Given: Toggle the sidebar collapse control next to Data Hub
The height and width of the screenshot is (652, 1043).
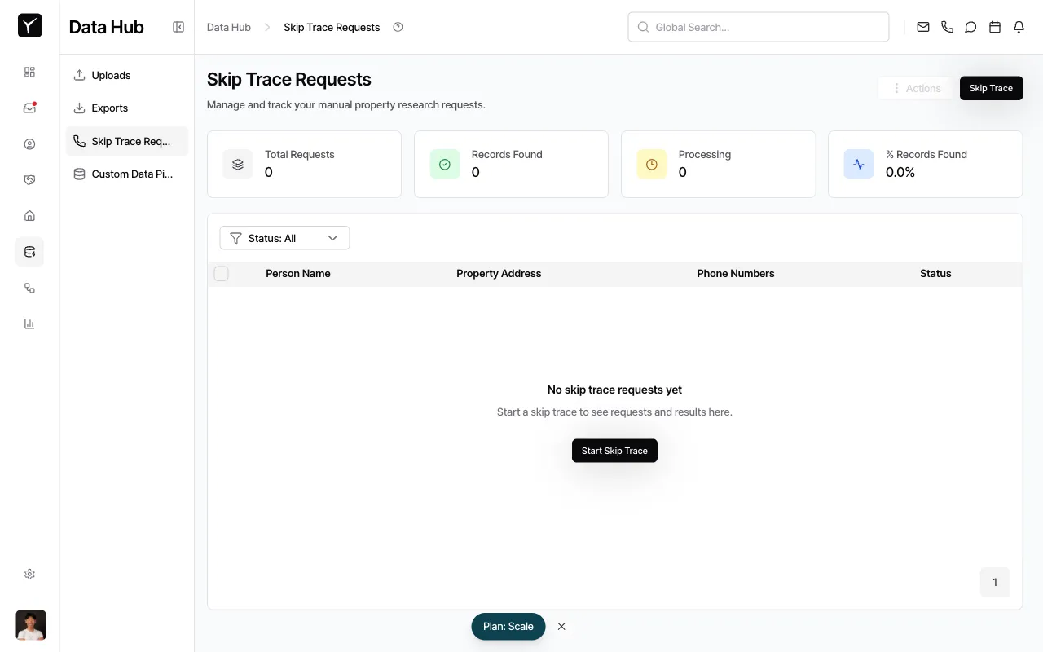Looking at the screenshot, I should [x=178, y=26].
